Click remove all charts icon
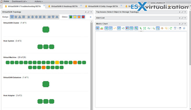The image size is (191, 110). click(184, 28)
